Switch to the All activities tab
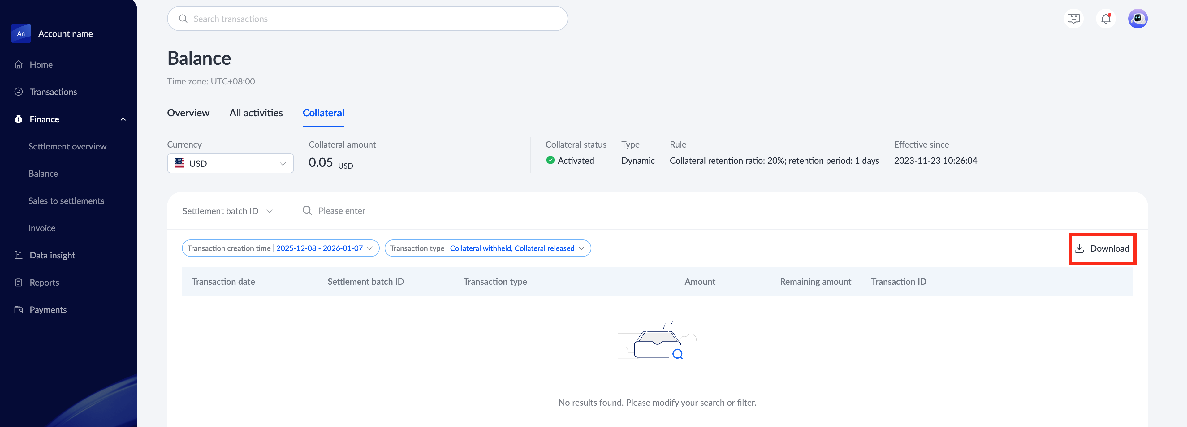The width and height of the screenshot is (1187, 427). tap(256, 113)
